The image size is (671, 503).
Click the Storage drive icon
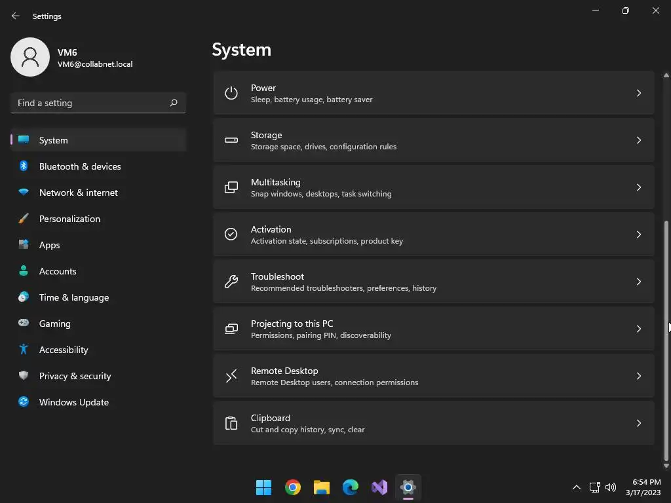(x=231, y=140)
